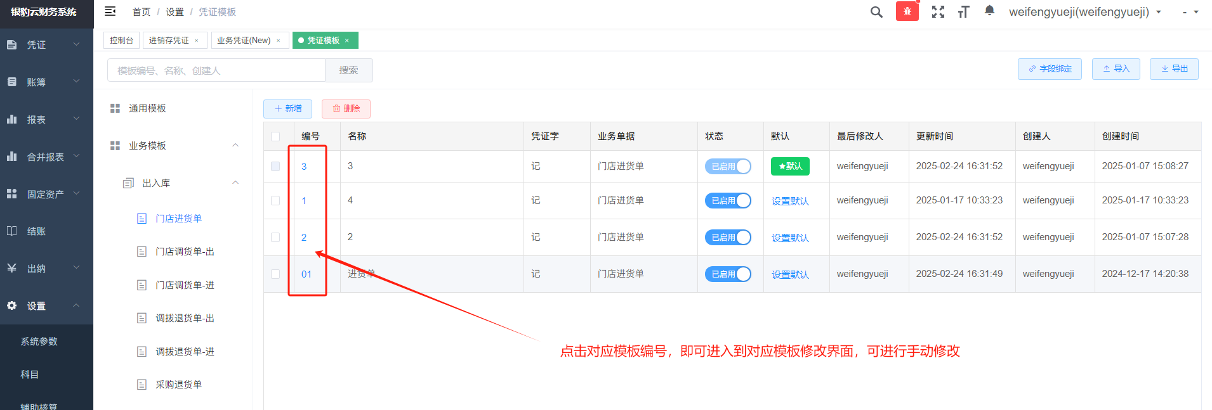Click the red 删除 button

coord(346,109)
